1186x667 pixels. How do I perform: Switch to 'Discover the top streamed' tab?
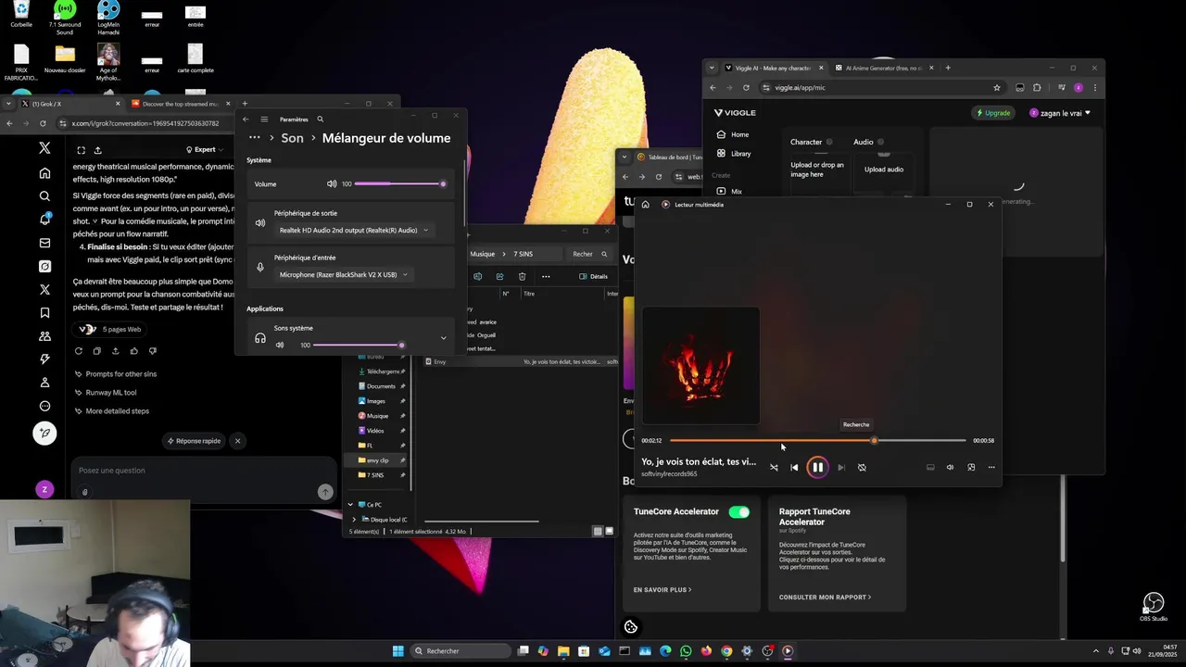181,104
